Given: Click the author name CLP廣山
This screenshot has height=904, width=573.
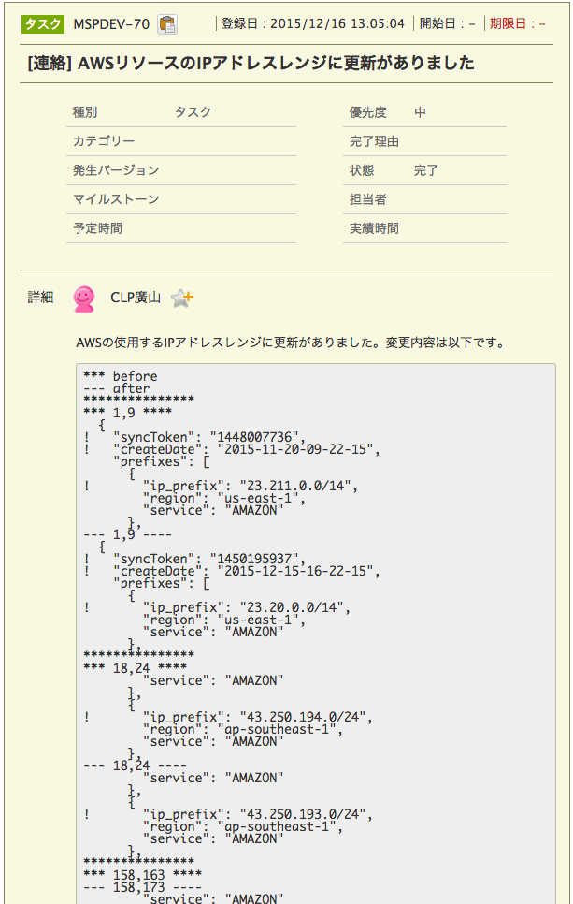Looking at the screenshot, I should click(x=136, y=298).
